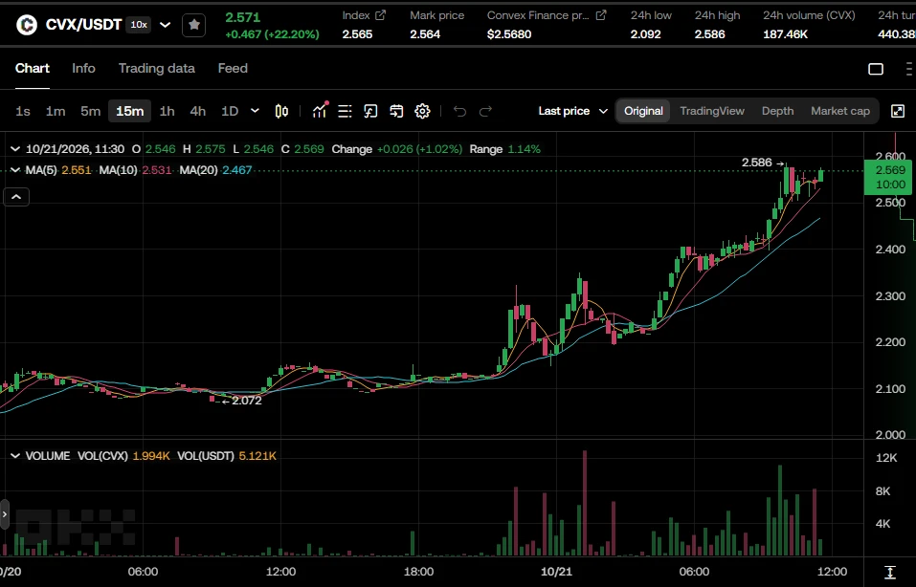This screenshot has height=587, width=916.
Task: Open the CVX/USDT pair selector dropdown
Action: pyautogui.click(x=166, y=25)
